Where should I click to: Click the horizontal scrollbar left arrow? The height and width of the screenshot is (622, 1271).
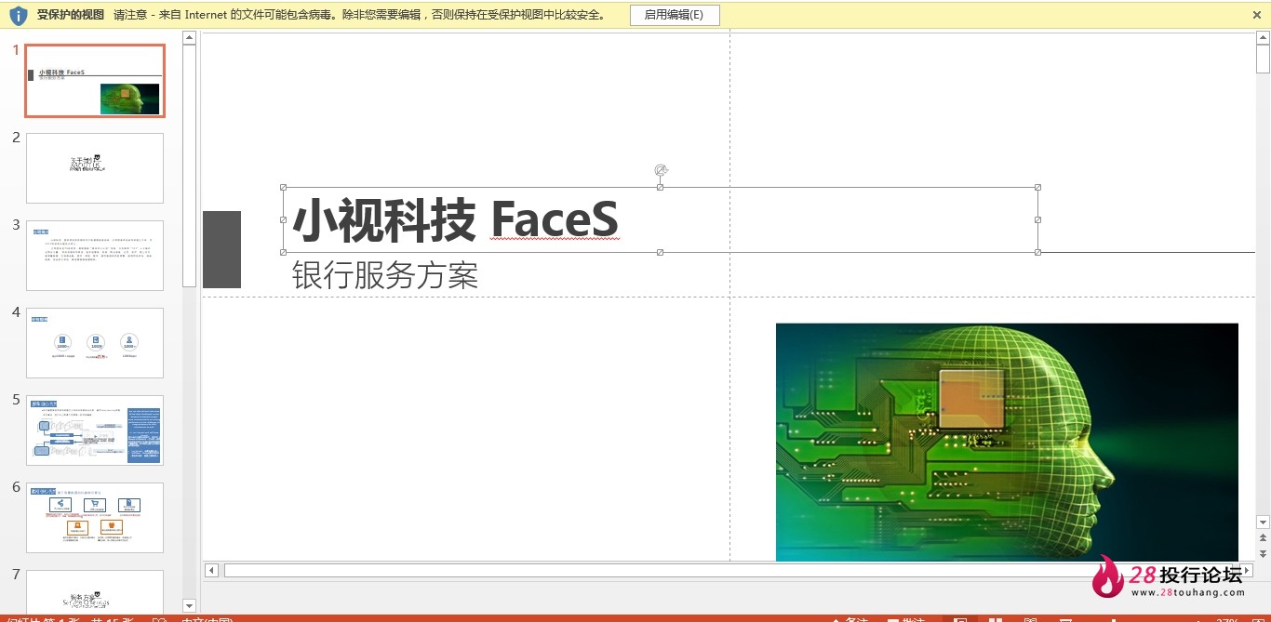tap(211, 570)
